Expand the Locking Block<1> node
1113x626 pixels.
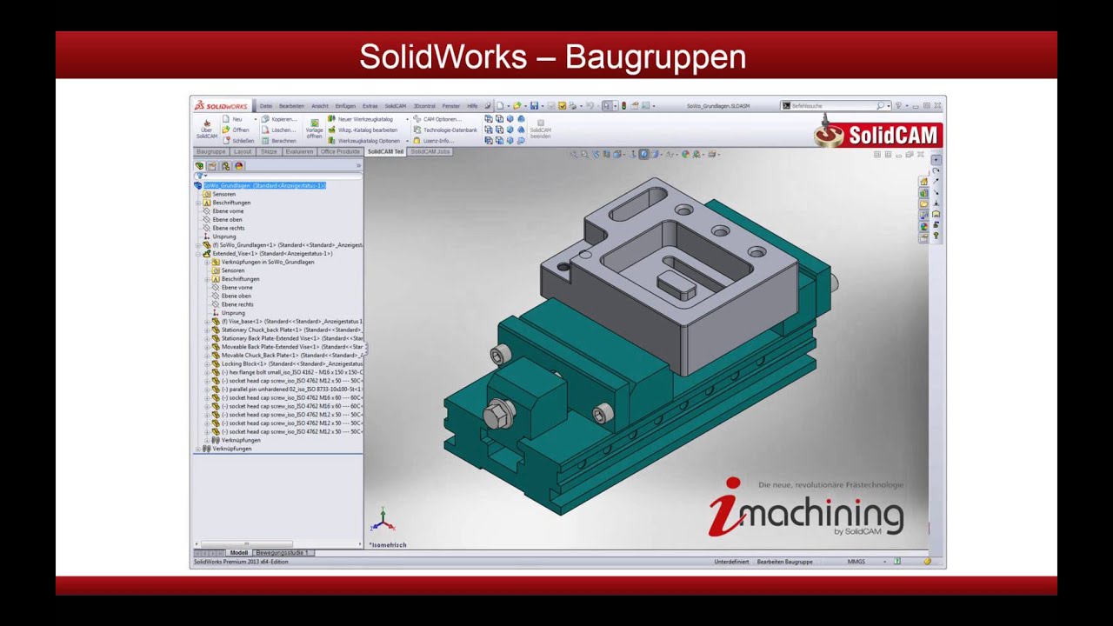click(x=207, y=363)
